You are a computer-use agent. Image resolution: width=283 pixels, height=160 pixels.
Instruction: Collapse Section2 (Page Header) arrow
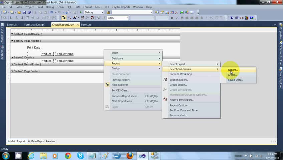[12, 41]
